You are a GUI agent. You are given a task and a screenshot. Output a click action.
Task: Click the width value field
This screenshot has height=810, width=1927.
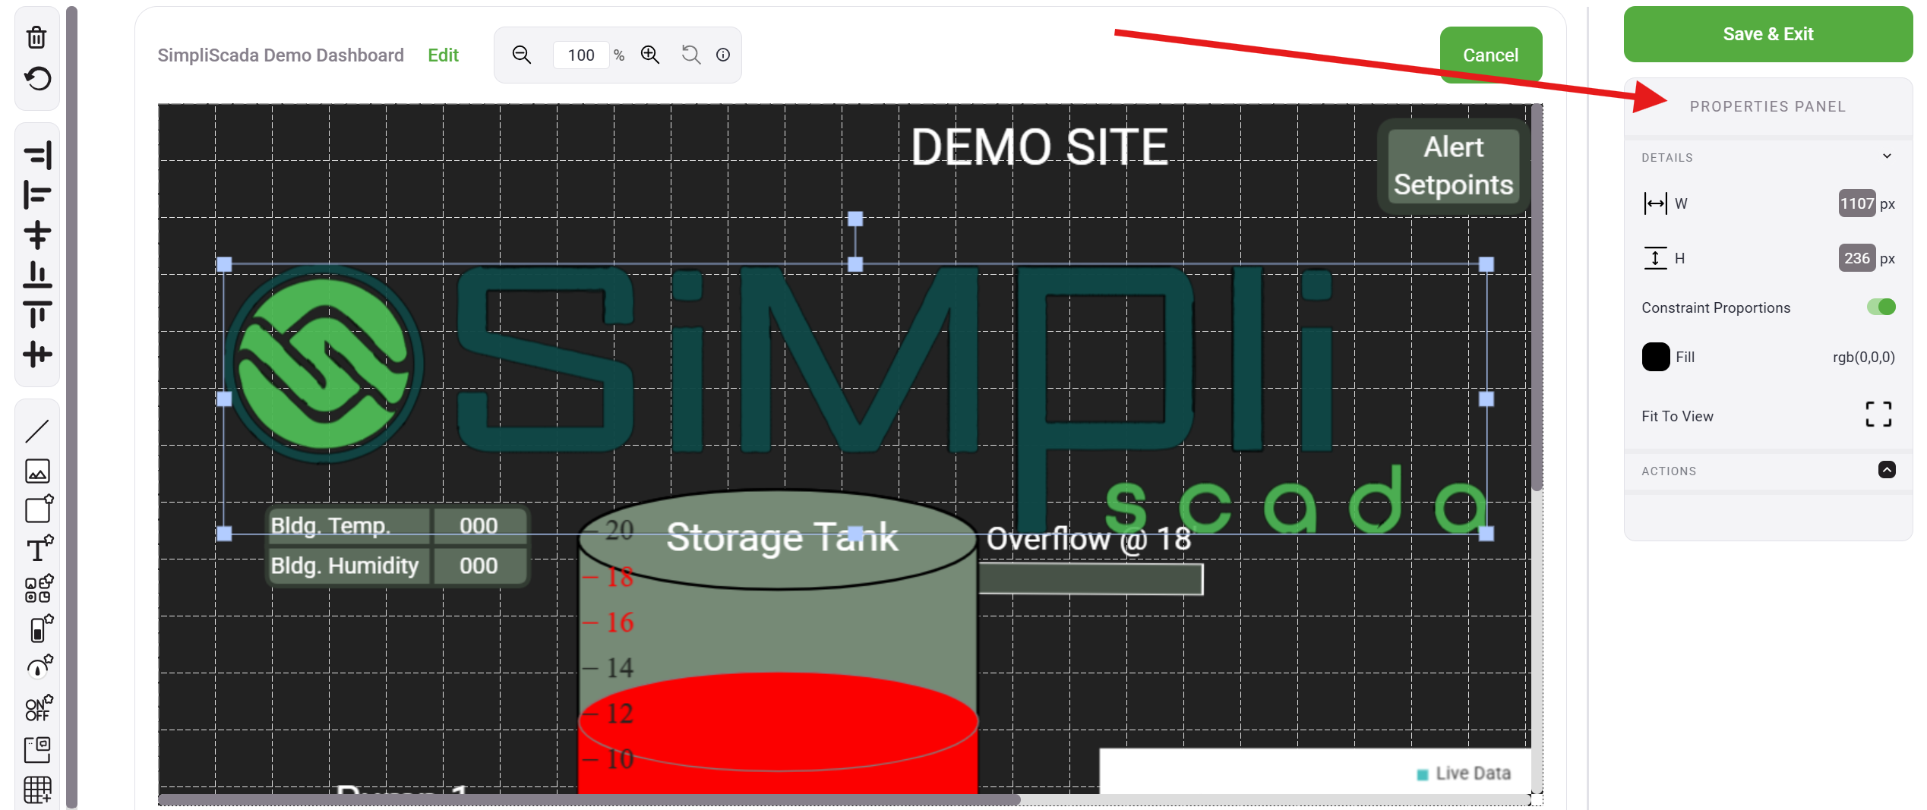coord(1856,203)
